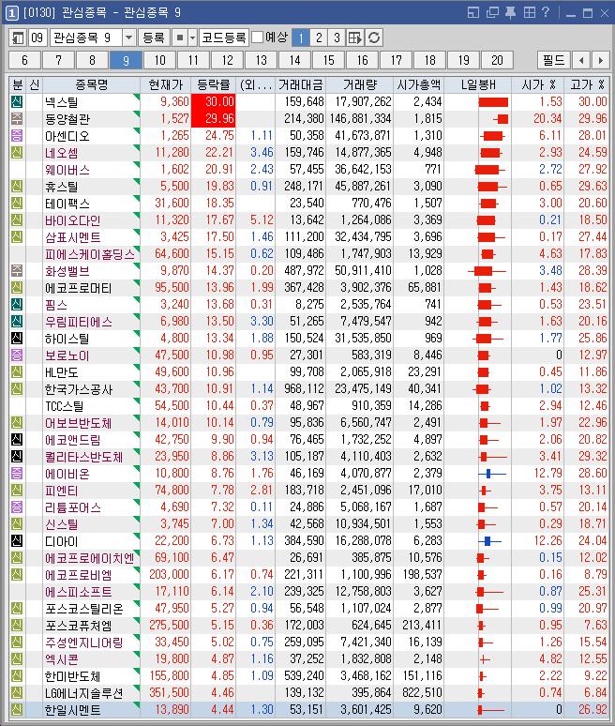
Task: Select the highlighted 한일시멘트 row name
Action: [72, 710]
